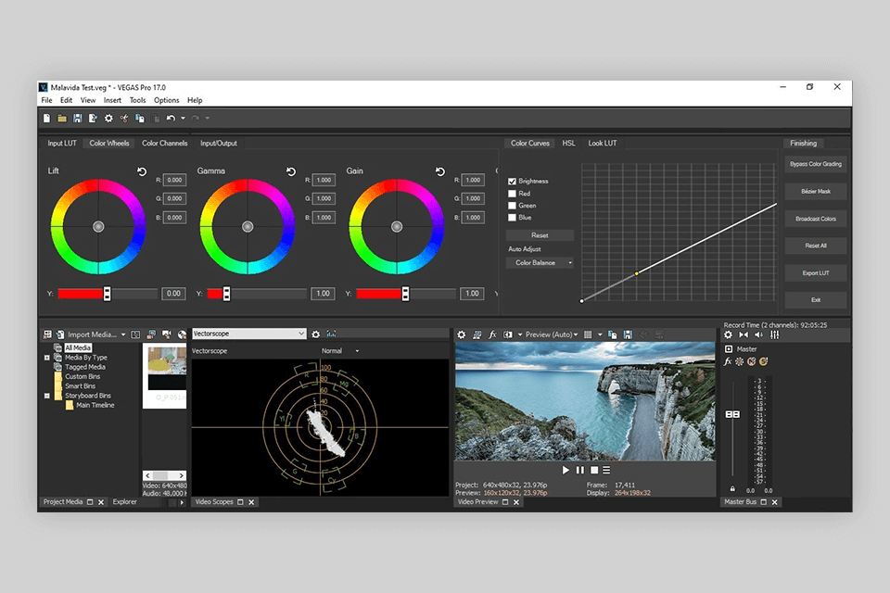
Task: Click the Lift Y luminance slider handle
Action: point(107,294)
